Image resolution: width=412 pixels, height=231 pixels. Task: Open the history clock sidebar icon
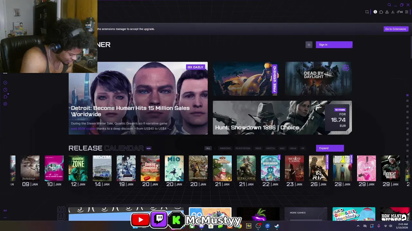(5, 90)
